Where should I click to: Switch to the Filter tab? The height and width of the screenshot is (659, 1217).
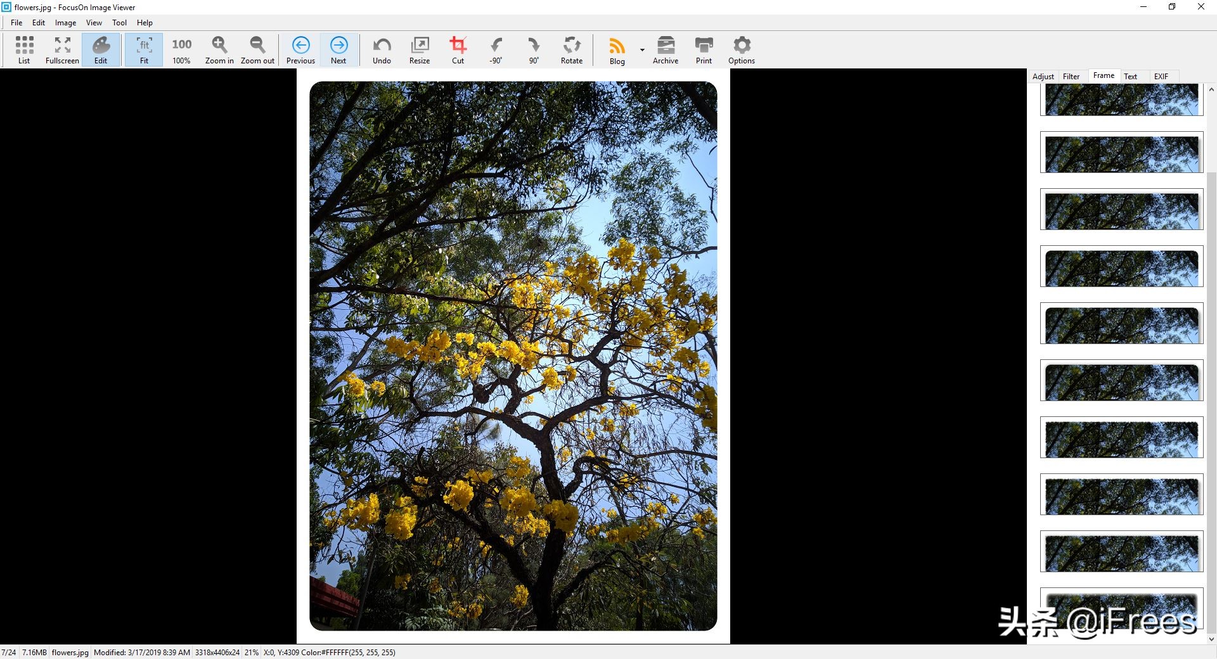click(1071, 77)
